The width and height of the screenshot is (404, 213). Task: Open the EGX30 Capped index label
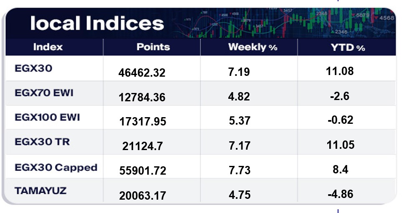pyautogui.click(x=56, y=167)
